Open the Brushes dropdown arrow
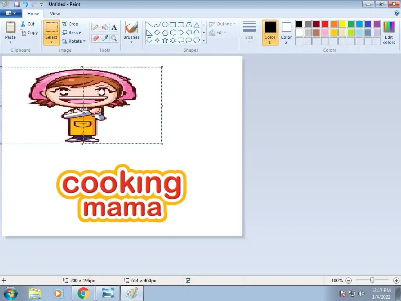401x301 pixels. point(132,42)
